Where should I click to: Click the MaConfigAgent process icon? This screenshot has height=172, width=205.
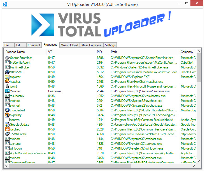(x=7, y=63)
